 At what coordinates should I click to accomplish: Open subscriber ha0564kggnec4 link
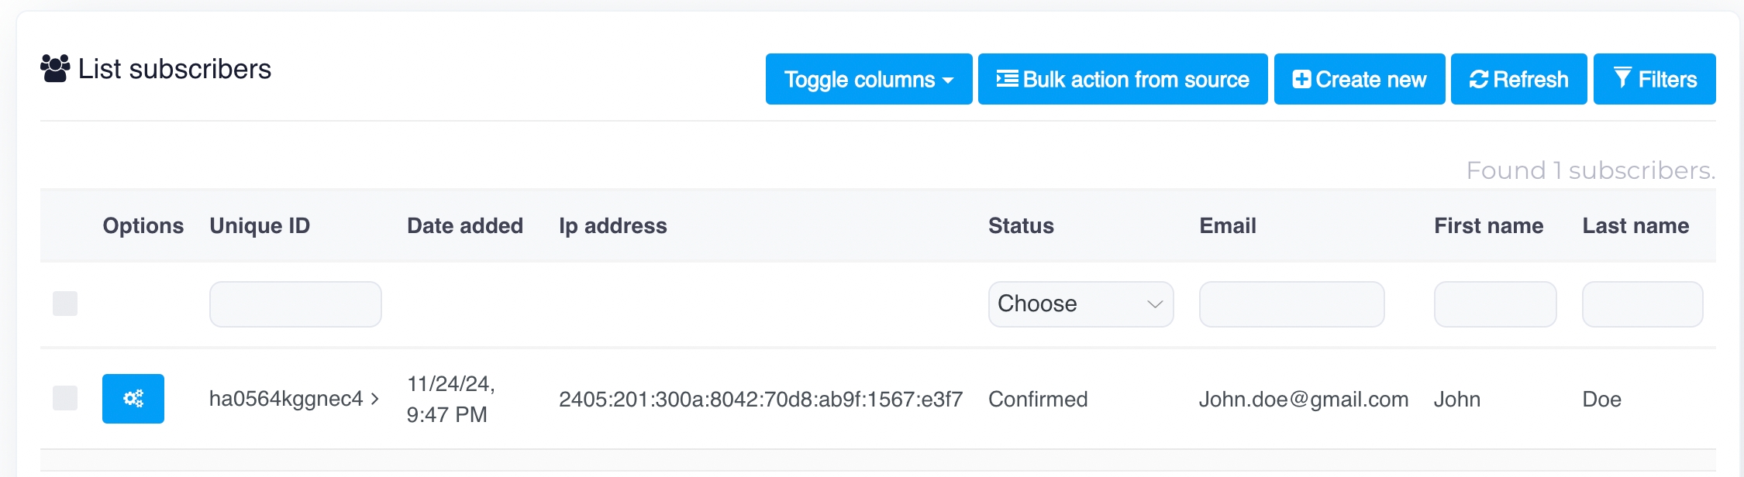285,399
